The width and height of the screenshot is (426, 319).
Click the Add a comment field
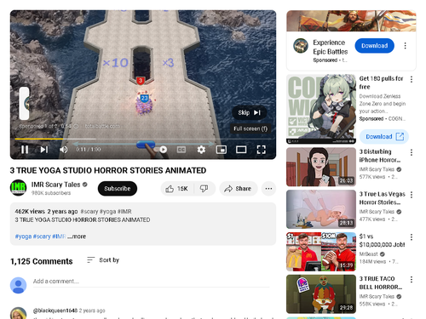pos(151,282)
